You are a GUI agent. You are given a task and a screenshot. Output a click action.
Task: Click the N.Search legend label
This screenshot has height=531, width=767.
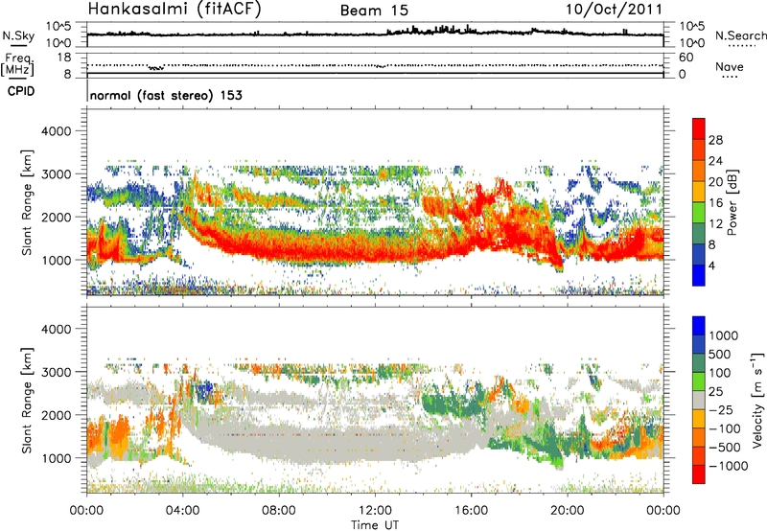(x=740, y=35)
